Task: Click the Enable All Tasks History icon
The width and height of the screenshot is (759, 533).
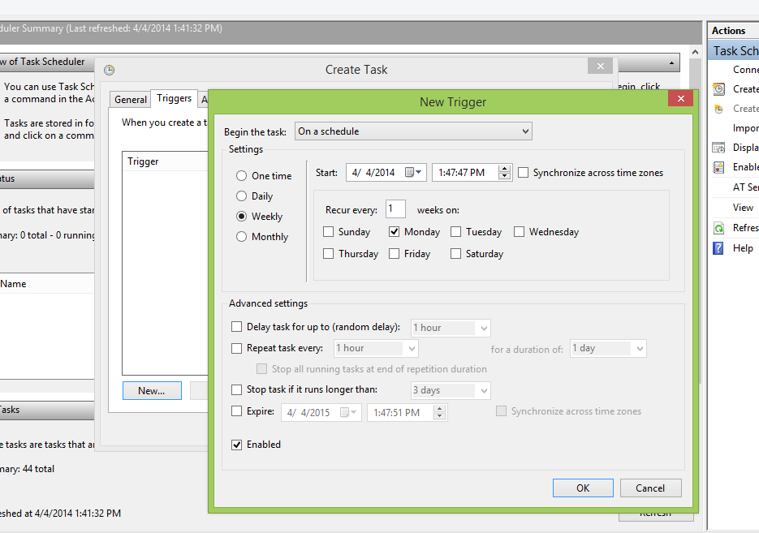Action: [718, 167]
